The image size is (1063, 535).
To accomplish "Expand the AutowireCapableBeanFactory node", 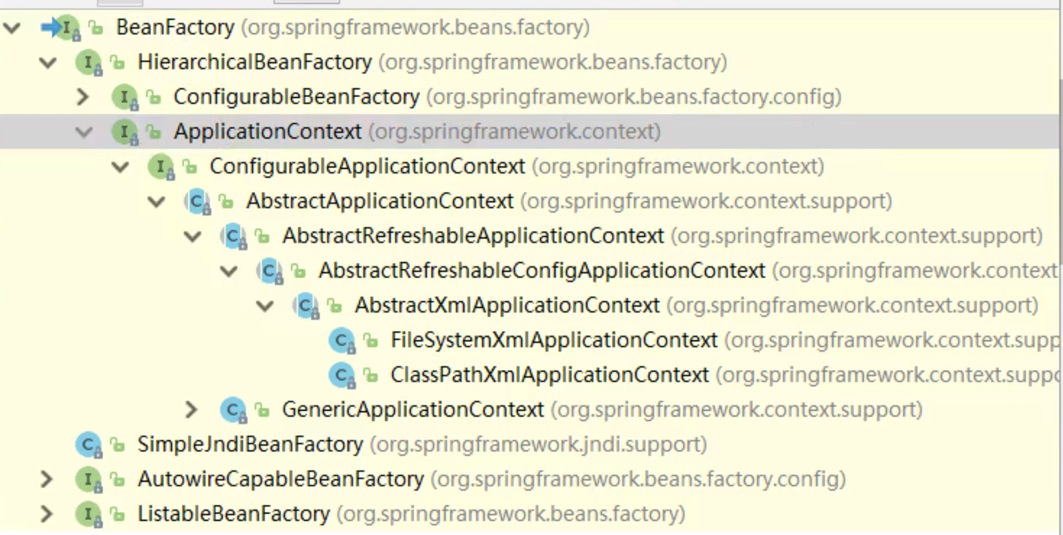I will [x=47, y=479].
